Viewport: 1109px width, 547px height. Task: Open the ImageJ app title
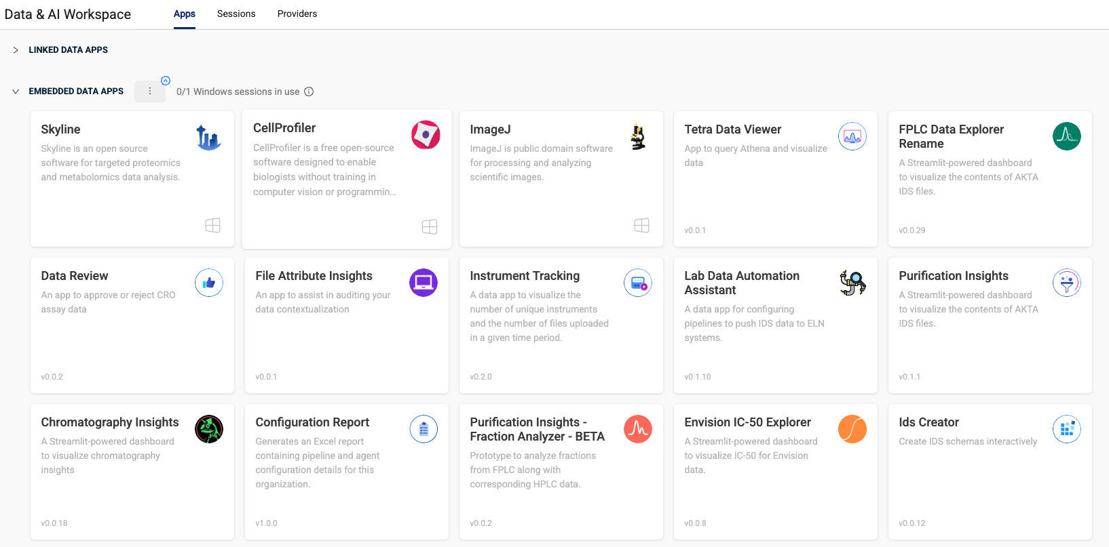coord(490,129)
